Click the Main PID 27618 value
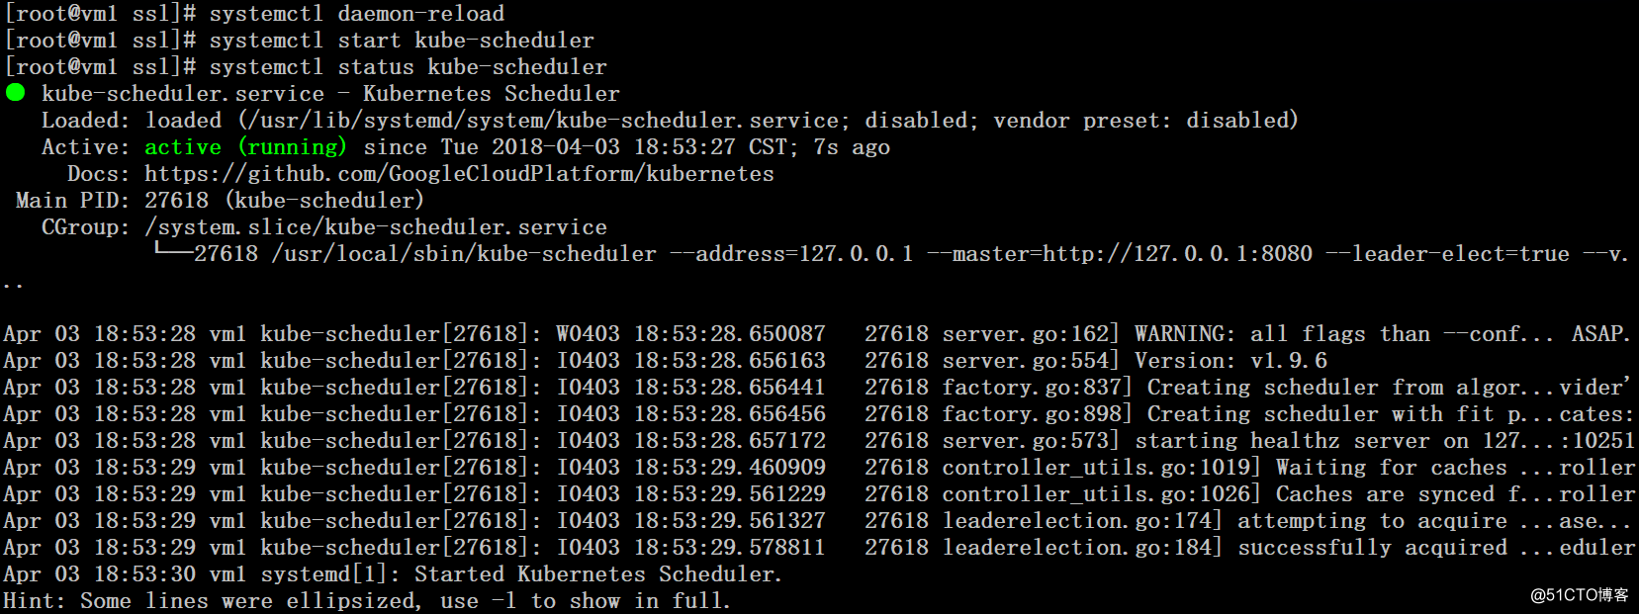The width and height of the screenshot is (1639, 614). [x=176, y=201]
